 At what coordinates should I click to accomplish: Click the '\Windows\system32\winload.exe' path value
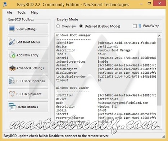point(123,103)
